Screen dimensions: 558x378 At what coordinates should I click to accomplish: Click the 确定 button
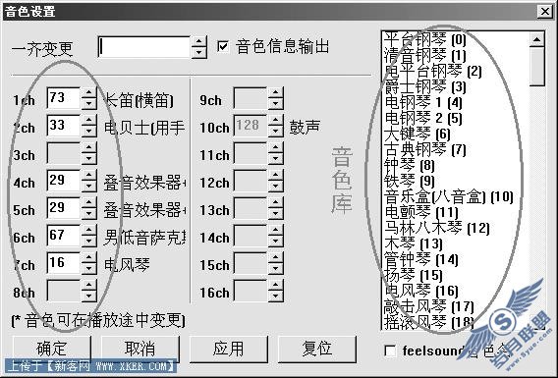[52, 349]
